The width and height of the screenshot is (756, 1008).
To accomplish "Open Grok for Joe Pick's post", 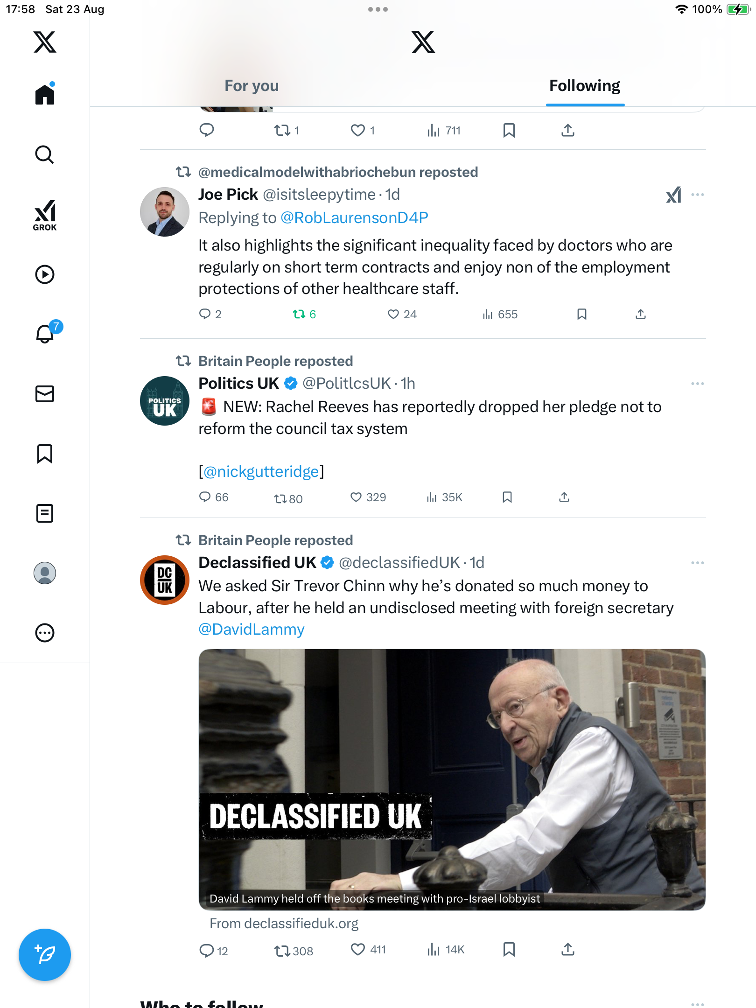I will click(673, 195).
